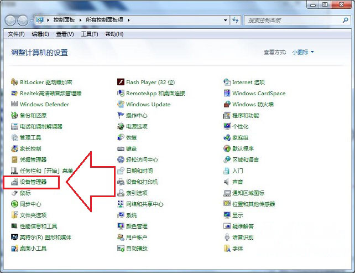Click the 控制面板 breadcrumb
This screenshot has height=273, width=355.
(x=64, y=20)
